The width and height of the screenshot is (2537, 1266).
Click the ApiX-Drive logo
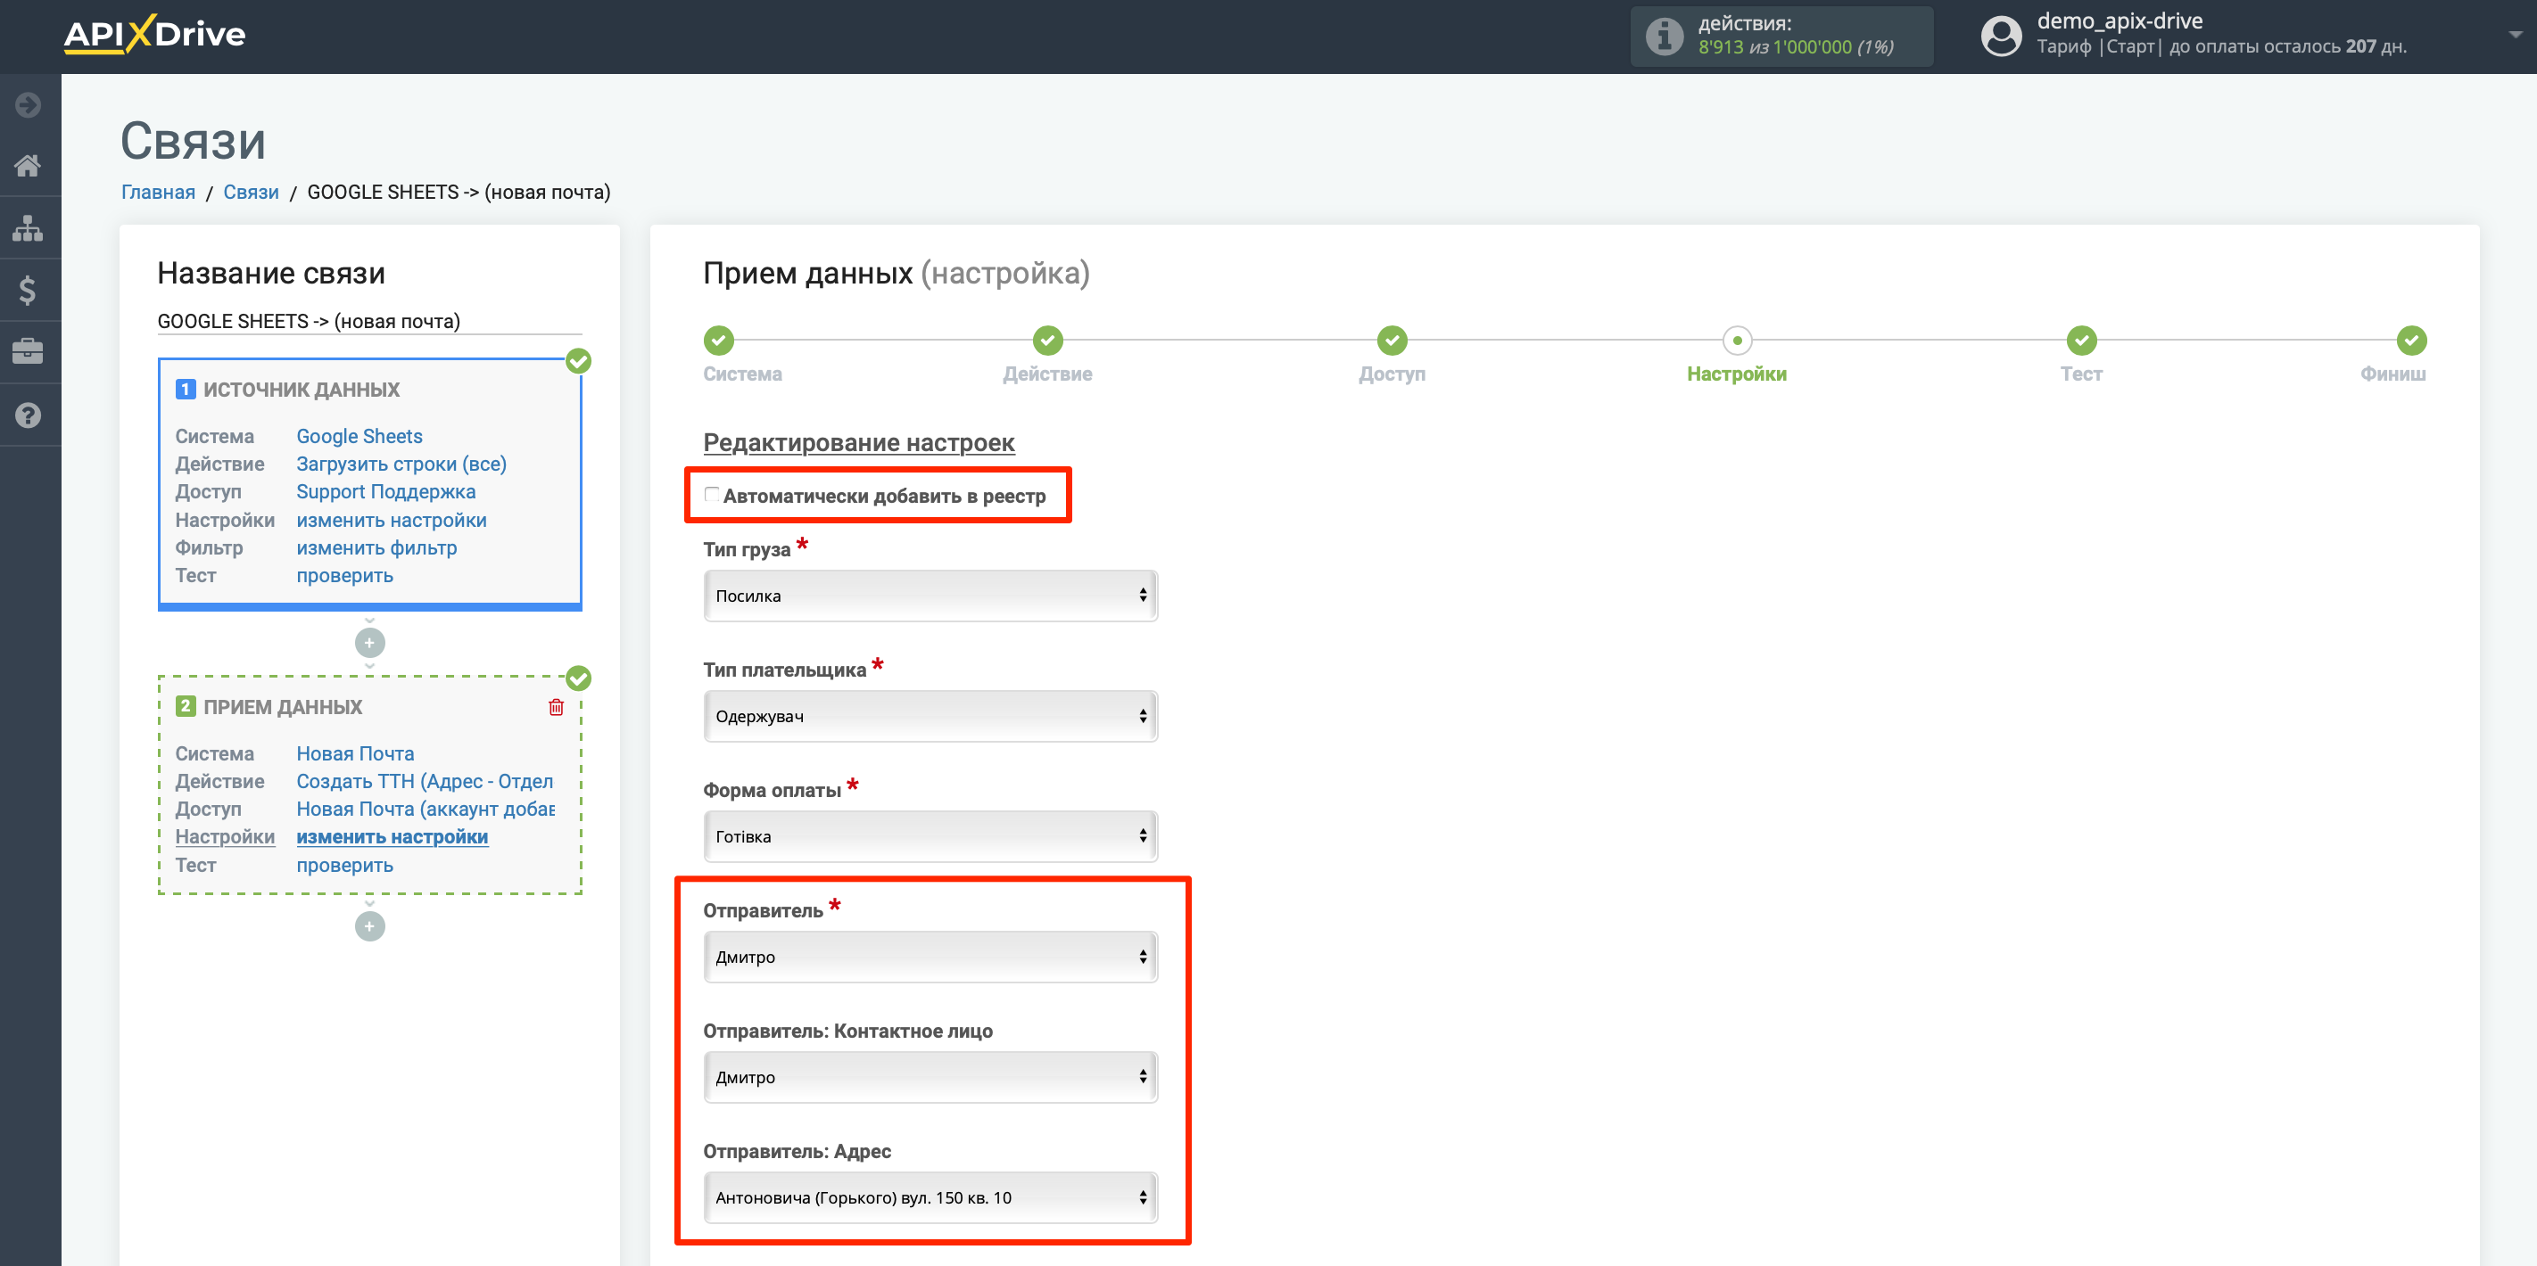pos(154,35)
